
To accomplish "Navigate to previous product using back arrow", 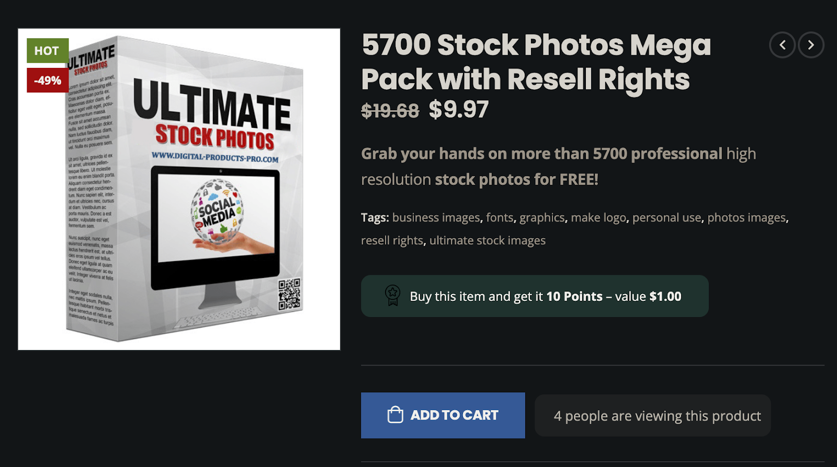I will (782, 45).
